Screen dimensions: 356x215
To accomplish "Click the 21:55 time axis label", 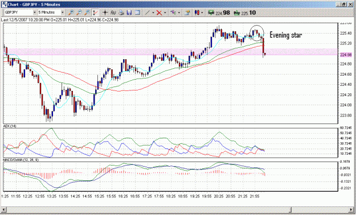I will point(255,196).
